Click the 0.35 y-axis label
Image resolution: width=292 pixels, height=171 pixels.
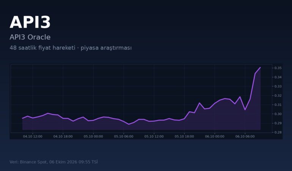click(x=278, y=68)
